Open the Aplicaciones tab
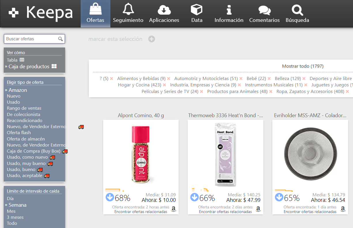 [x=164, y=14]
